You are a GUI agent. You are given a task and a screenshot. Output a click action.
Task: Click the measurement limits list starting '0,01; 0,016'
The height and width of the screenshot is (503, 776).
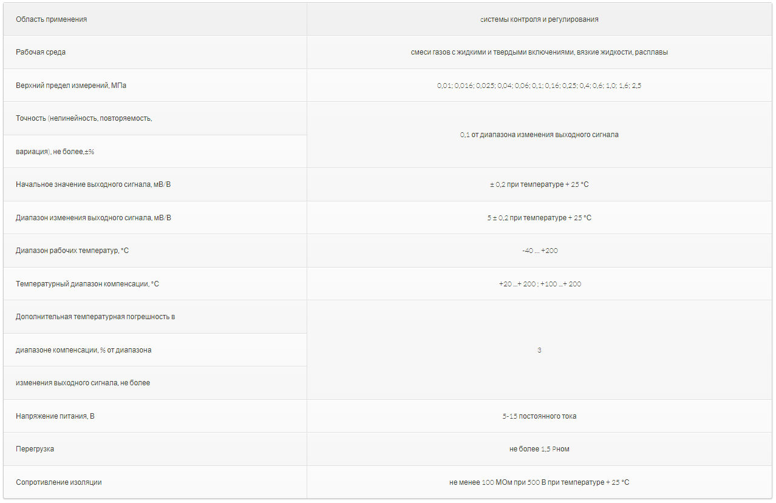point(539,86)
